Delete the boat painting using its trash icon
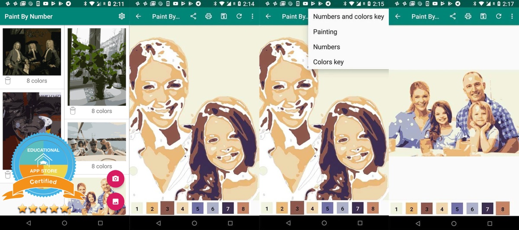Screen dimensions: 519x230 pyautogui.click(x=73, y=166)
